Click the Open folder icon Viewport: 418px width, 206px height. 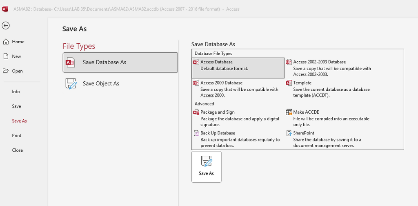tap(6, 71)
